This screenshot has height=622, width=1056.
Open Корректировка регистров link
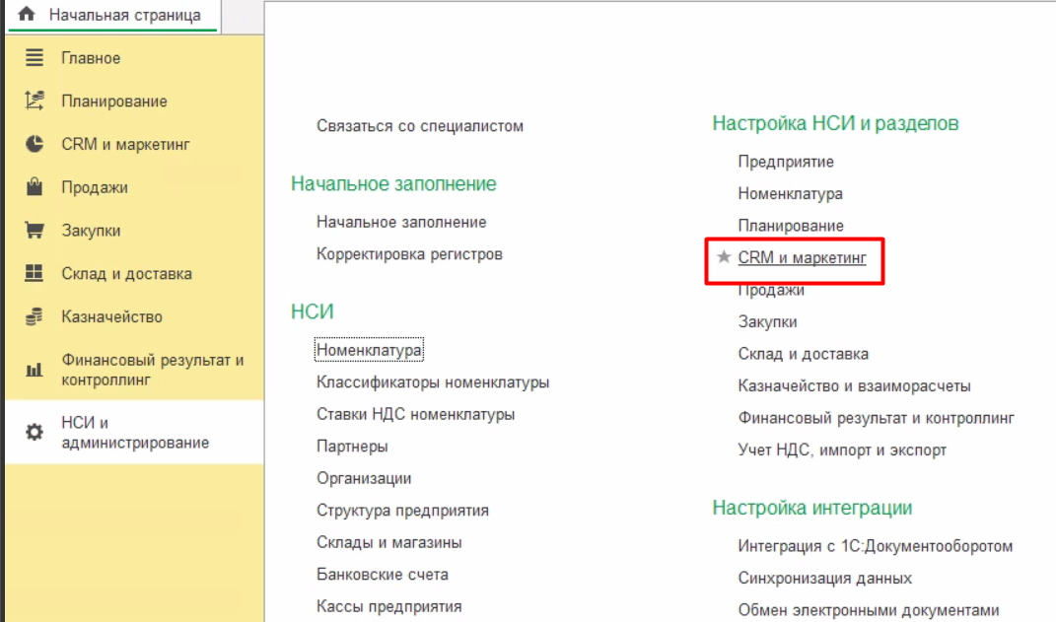point(409,254)
